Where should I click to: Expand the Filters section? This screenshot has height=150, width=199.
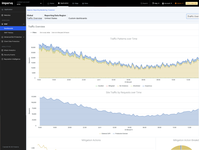[x=33, y=32]
